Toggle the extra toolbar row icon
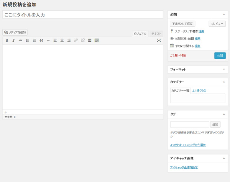The height and width of the screenshot is (182, 230). pos(97,41)
